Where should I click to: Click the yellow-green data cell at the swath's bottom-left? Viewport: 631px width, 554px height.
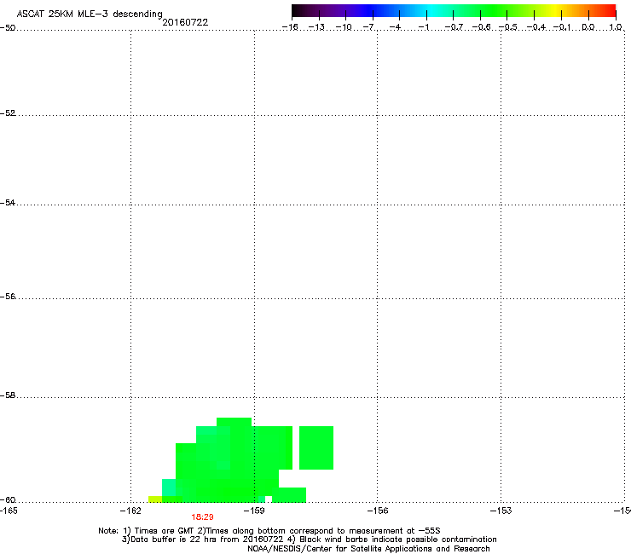[155, 499]
